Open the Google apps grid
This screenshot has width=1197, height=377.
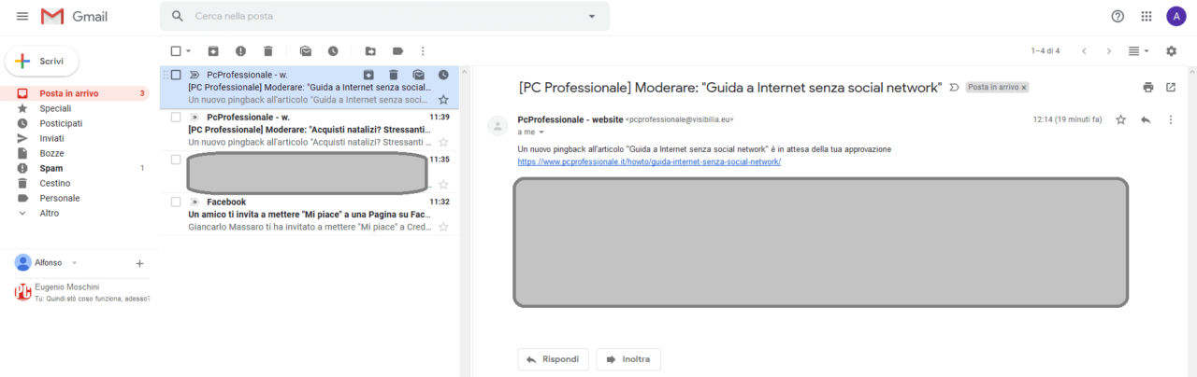pyautogui.click(x=1147, y=17)
